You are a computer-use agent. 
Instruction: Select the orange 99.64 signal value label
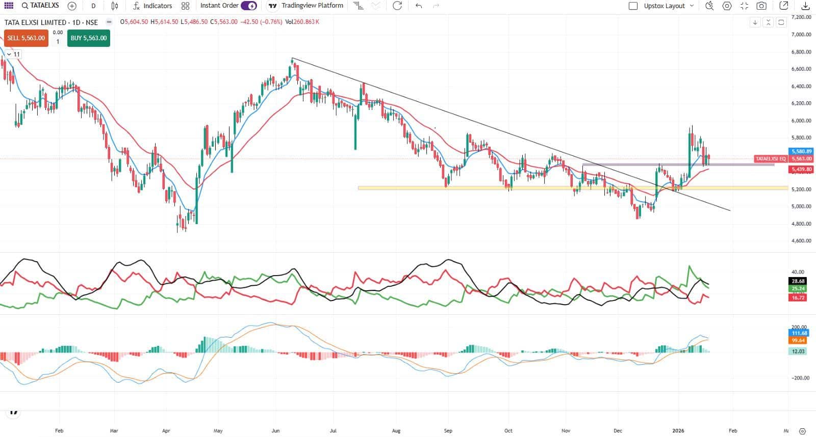pyautogui.click(x=798, y=340)
